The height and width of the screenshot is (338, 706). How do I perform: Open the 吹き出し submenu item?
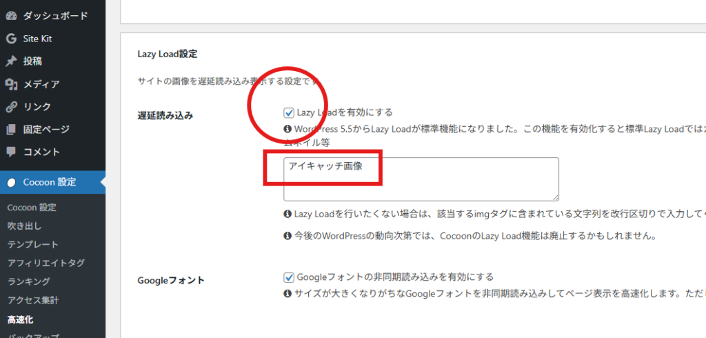click(24, 226)
